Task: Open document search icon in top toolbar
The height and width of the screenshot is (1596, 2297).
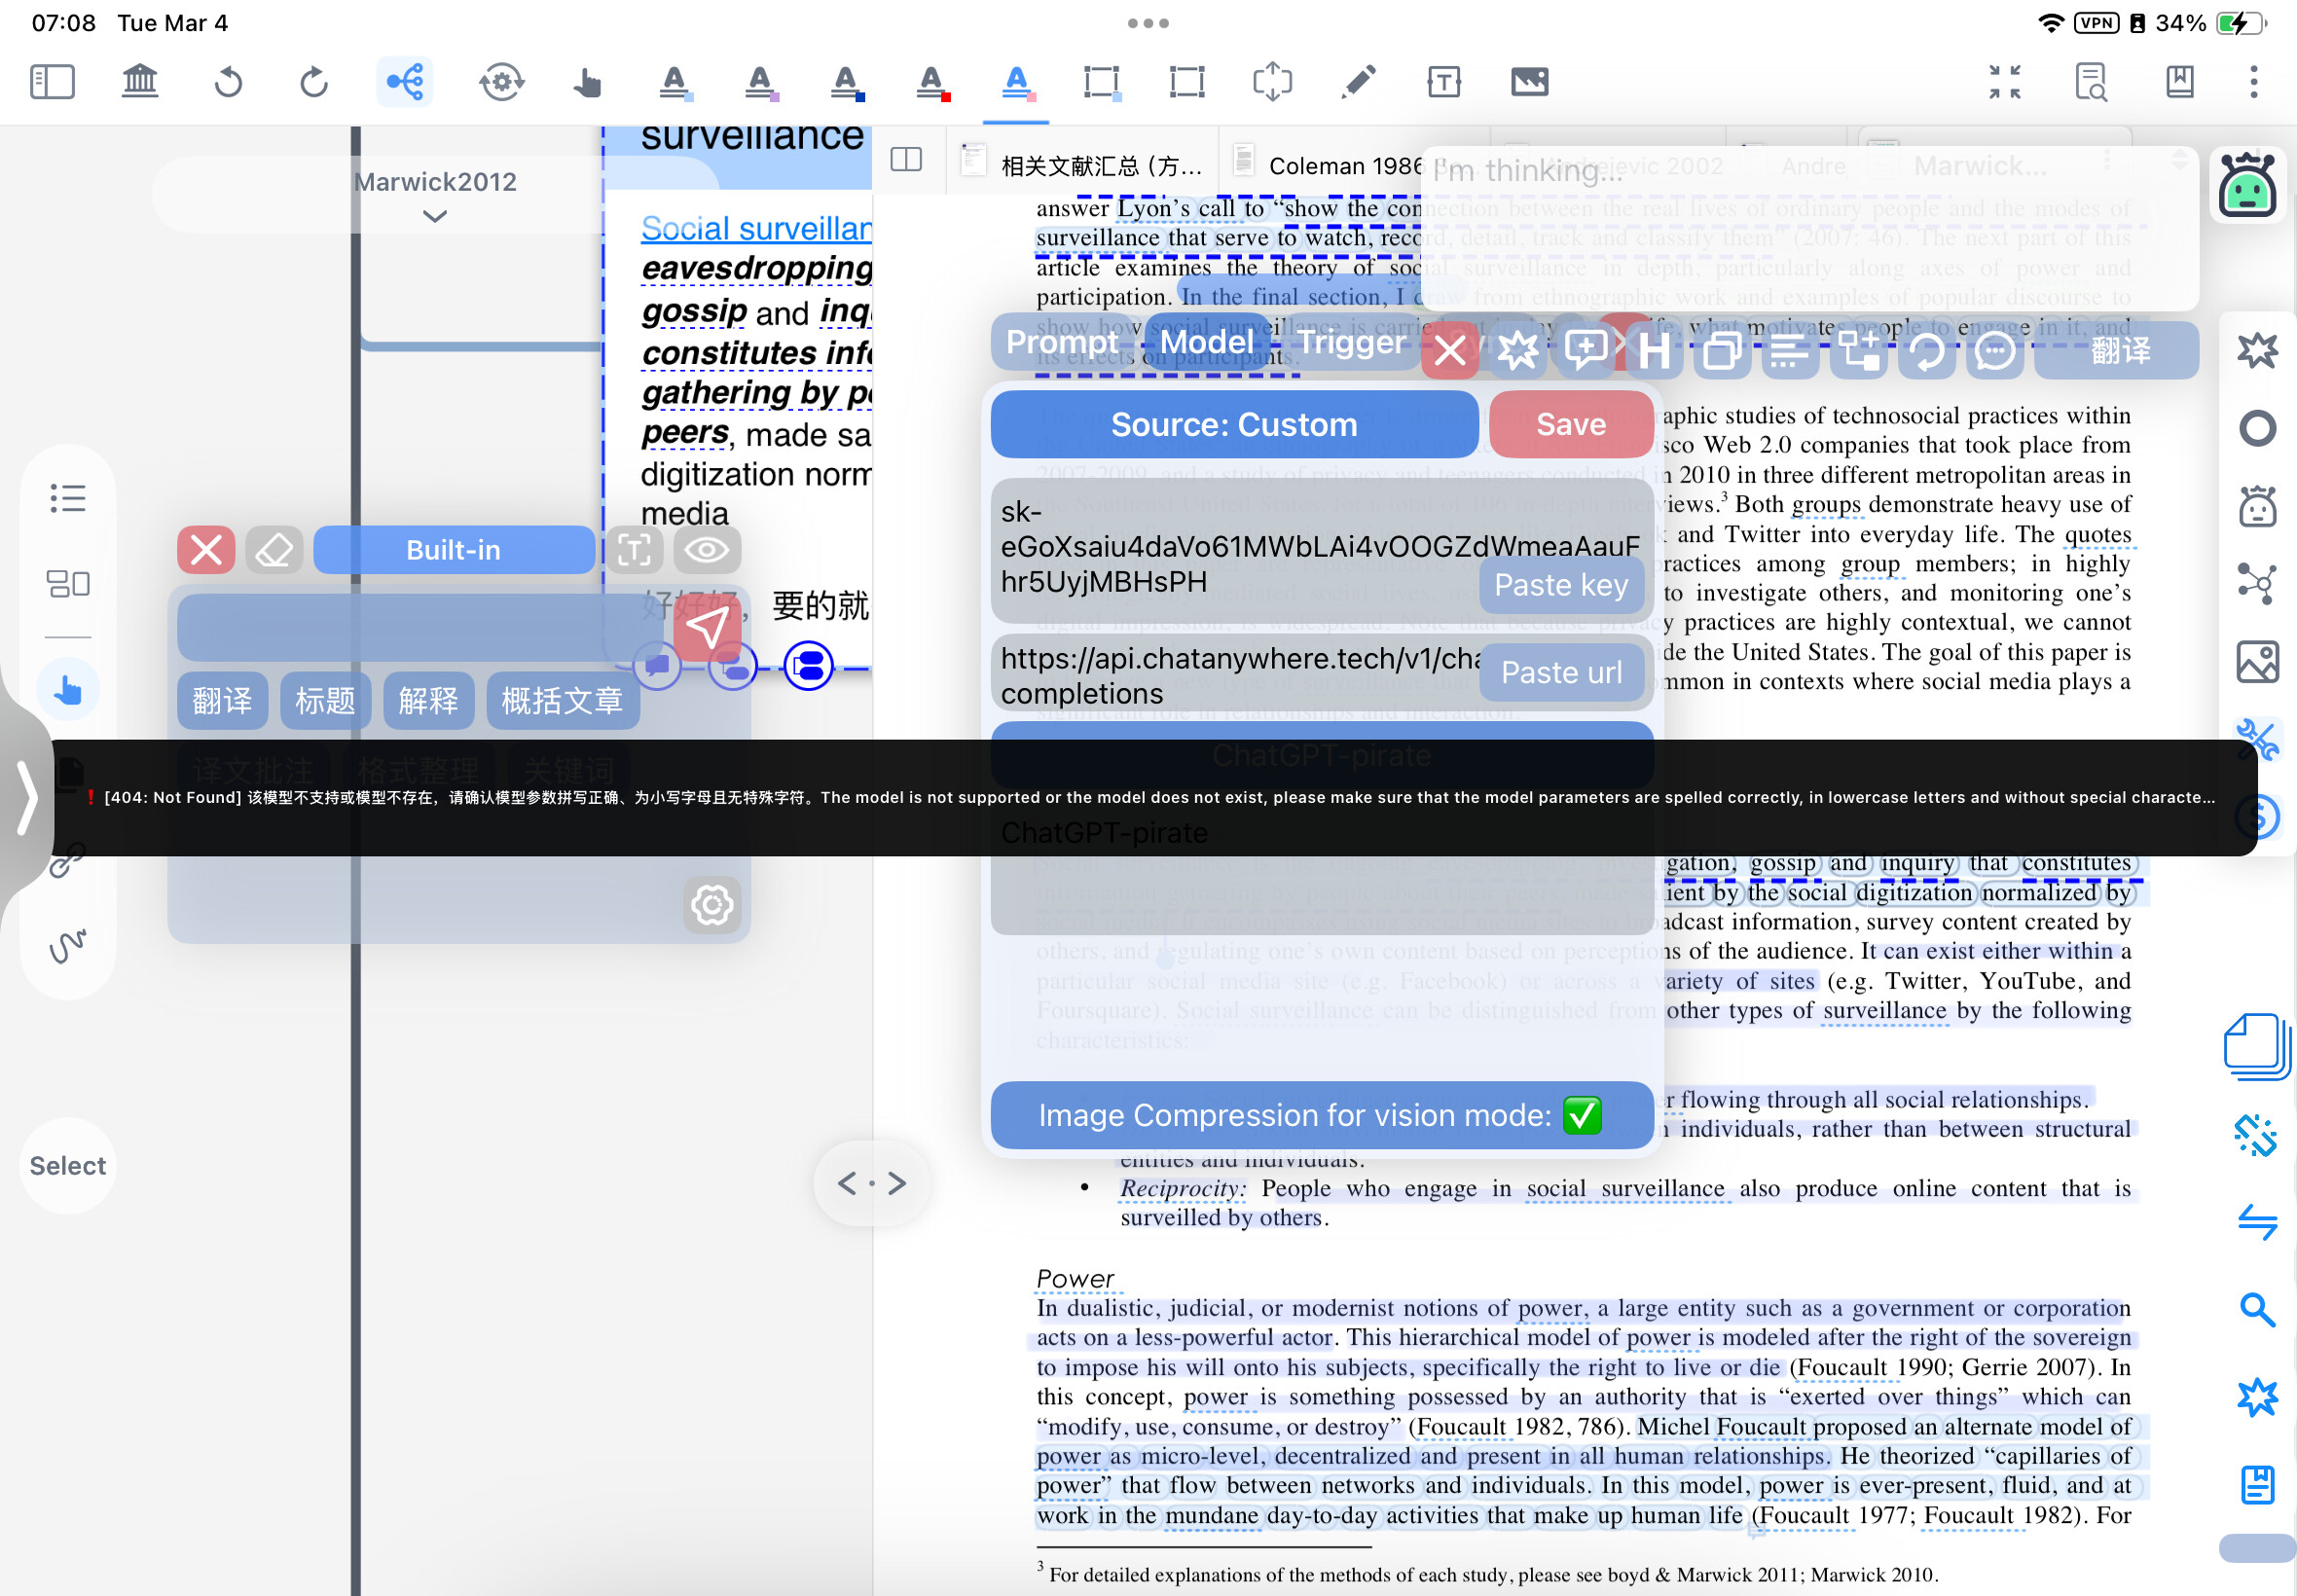Action: tap(2090, 81)
